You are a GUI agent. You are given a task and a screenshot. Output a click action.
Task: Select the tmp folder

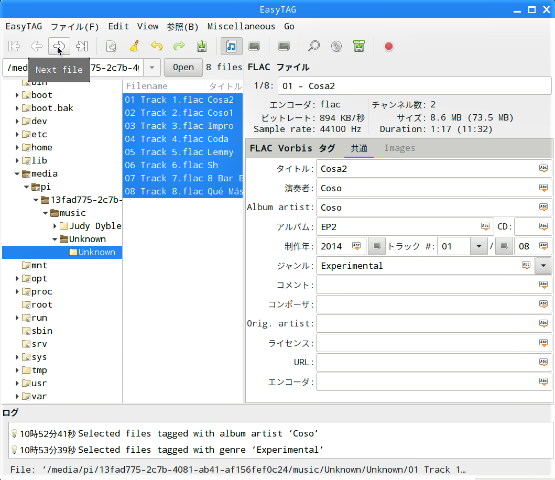[39, 370]
